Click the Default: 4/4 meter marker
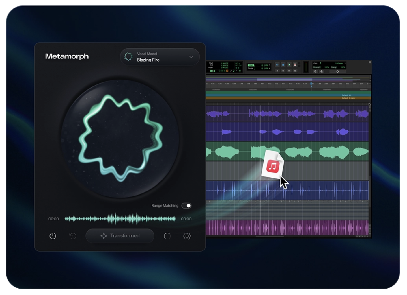The height and width of the screenshot is (295, 407). (347, 95)
